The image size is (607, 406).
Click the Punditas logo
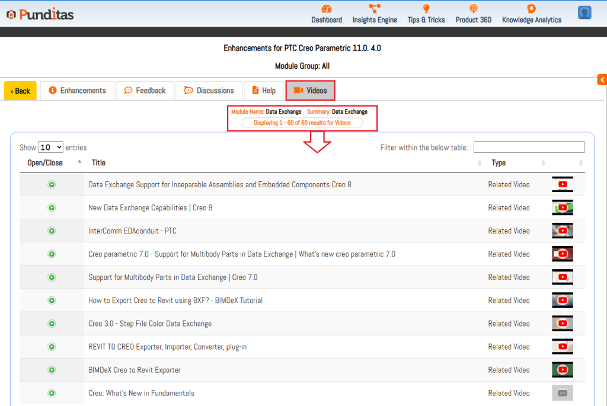click(x=40, y=14)
